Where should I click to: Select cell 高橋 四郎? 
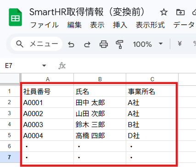pos(100,135)
